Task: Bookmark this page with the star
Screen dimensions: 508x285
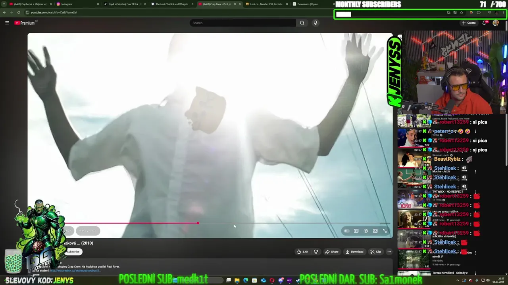Action: click(462, 12)
